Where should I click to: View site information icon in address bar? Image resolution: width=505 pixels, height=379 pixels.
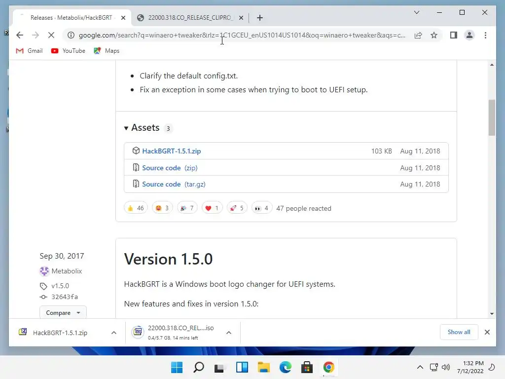(71, 35)
